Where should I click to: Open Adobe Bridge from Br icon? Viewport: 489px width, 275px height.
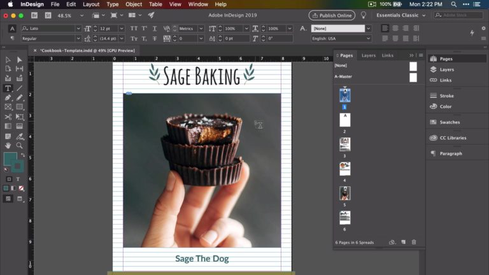pyautogui.click(x=34, y=15)
